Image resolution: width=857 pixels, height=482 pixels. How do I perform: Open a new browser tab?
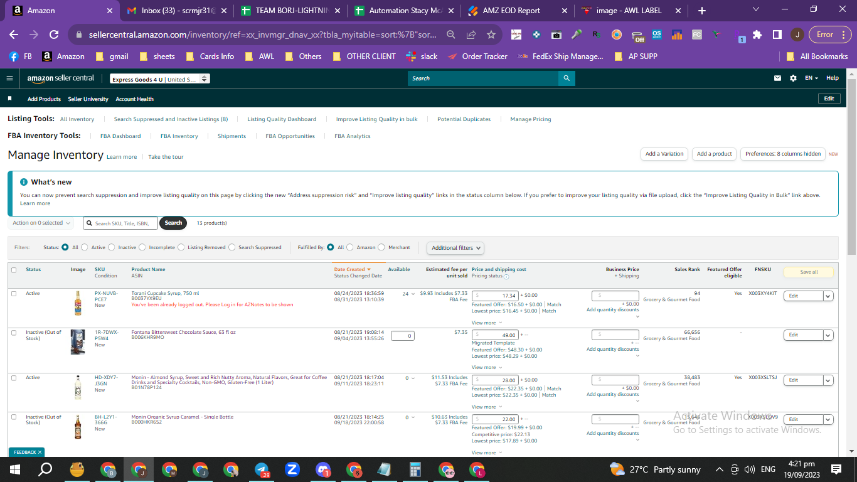point(701,11)
